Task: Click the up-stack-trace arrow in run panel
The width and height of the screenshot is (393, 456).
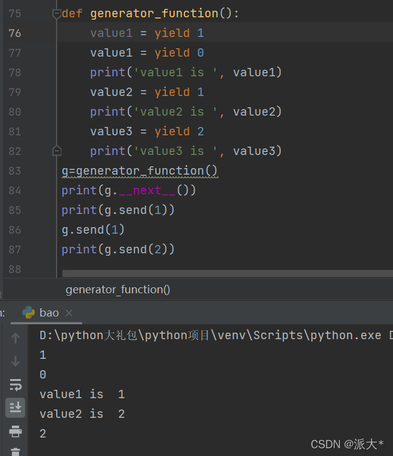Action: click(x=15, y=338)
